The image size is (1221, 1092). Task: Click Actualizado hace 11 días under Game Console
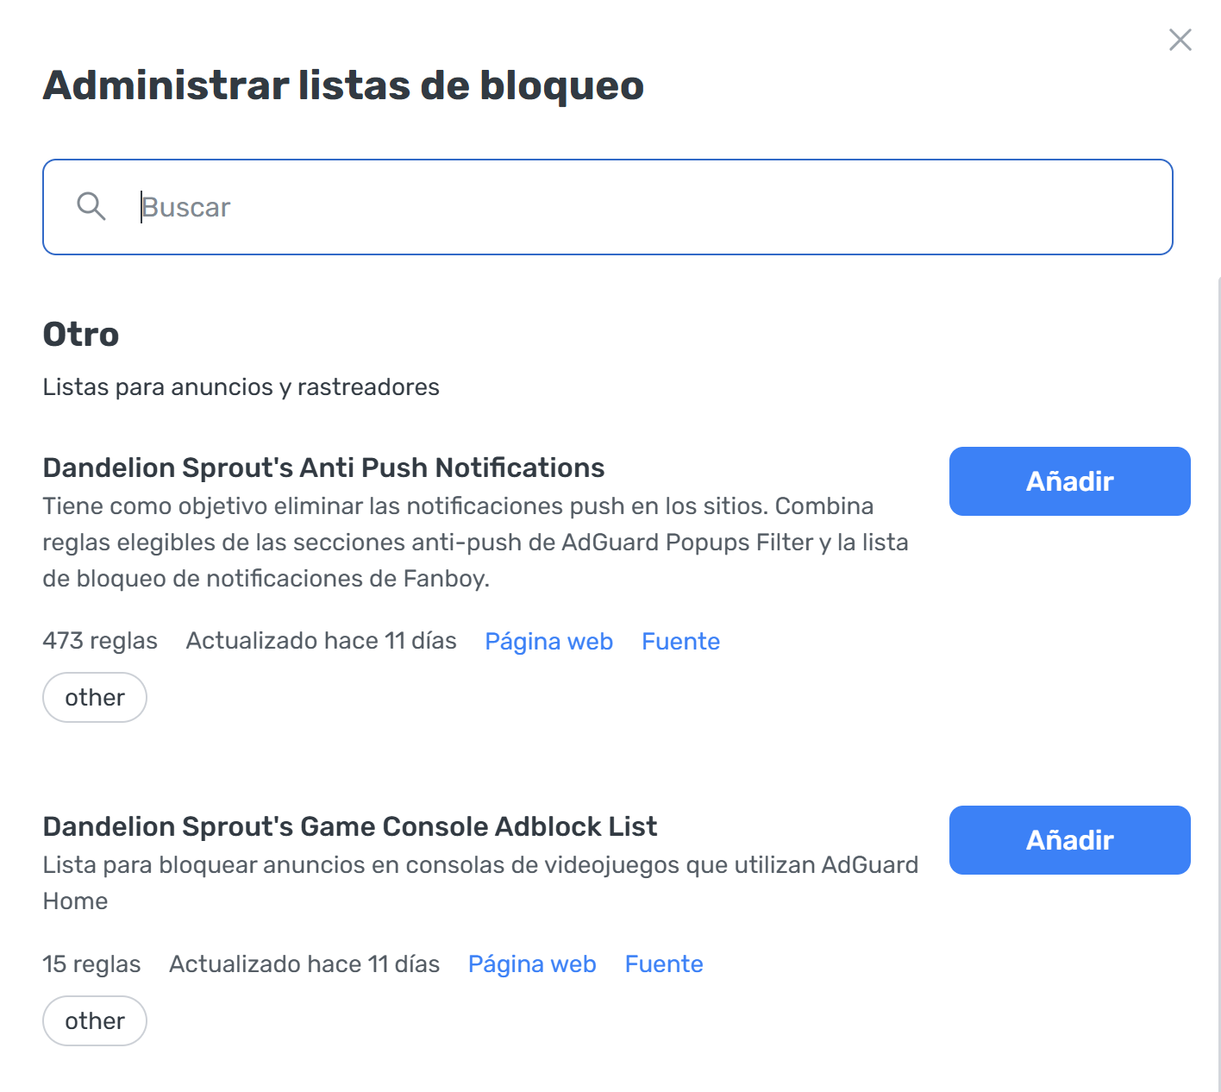304,963
